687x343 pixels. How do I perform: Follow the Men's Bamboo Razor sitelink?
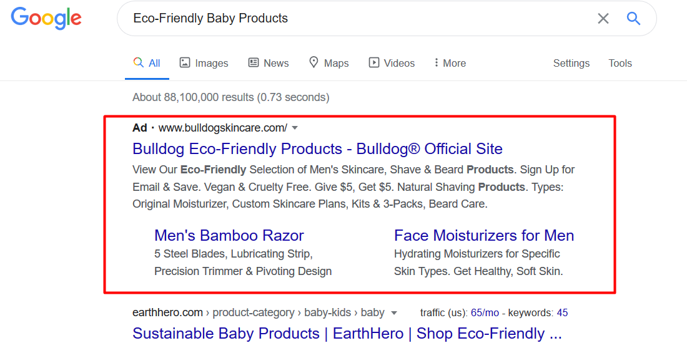coord(229,235)
